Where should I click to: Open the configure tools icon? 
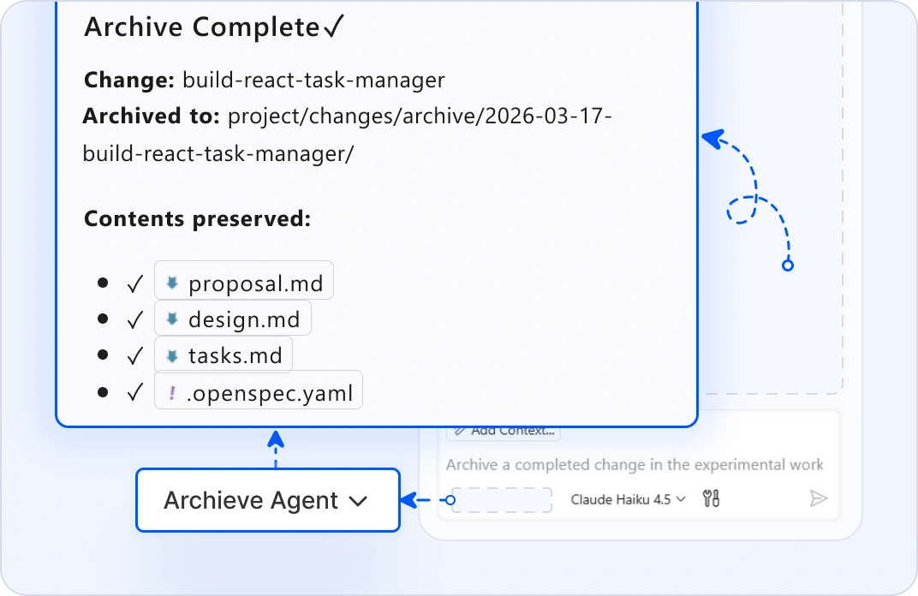coord(711,498)
